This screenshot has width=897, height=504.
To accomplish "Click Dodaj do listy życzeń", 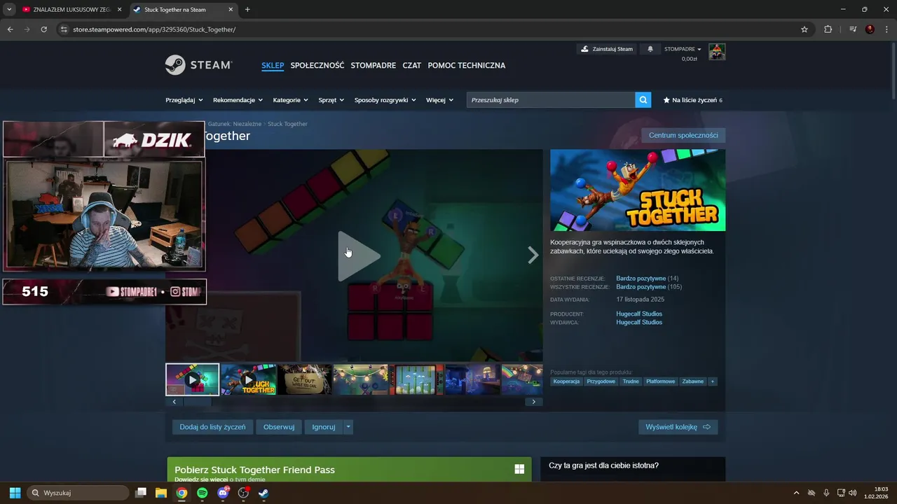I will coord(212,426).
